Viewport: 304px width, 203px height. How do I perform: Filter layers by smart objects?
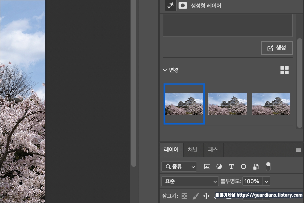(256, 167)
